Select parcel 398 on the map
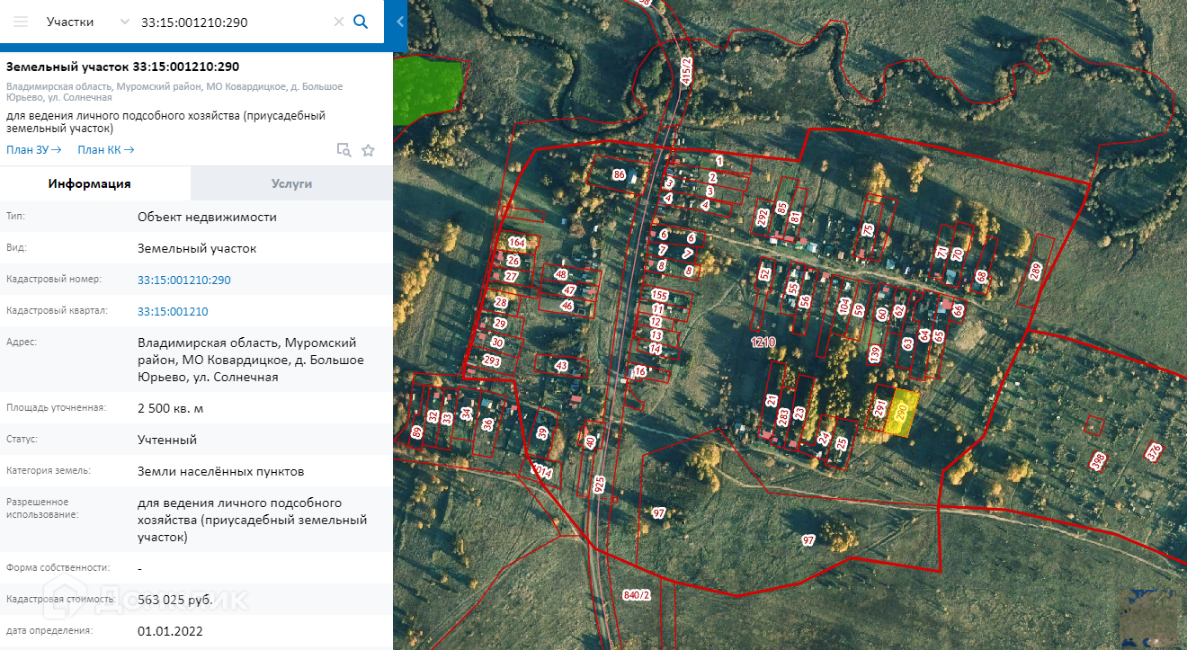 [x=1097, y=461]
